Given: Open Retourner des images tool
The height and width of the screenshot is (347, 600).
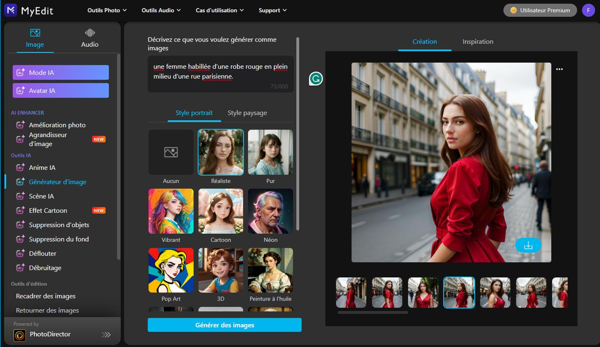Looking at the screenshot, I should point(48,310).
